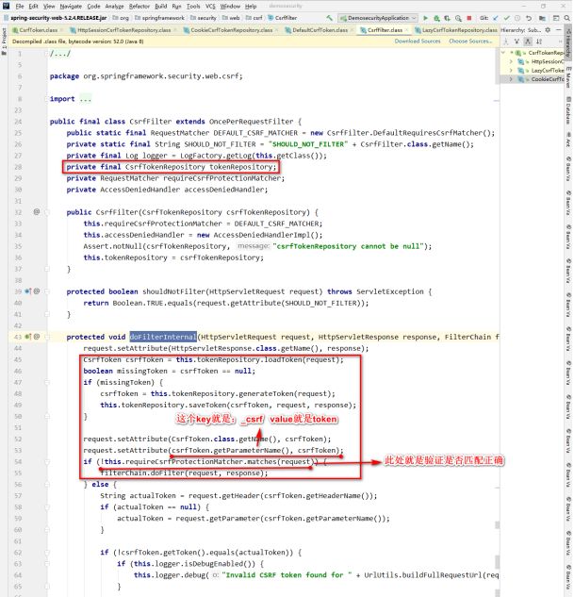Click override gutter icon at line 39
The image size is (574, 597).
pyautogui.click(x=28, y=291)
